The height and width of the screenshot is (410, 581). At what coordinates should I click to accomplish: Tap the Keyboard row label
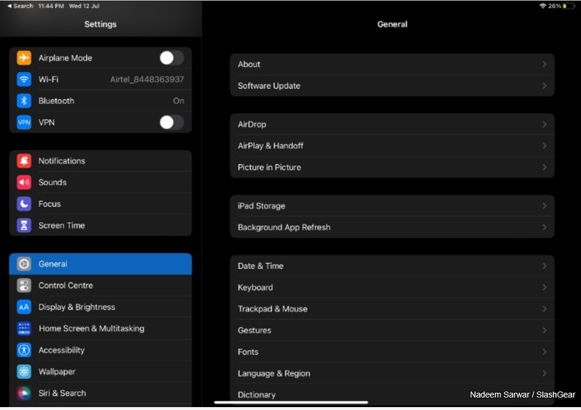coord(255,287)
